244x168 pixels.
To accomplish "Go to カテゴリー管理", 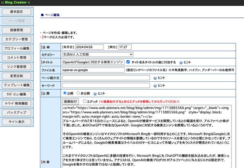I will (x=16, y=39).
